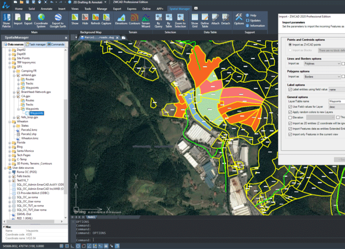The image size is (345, 249).
Task: Open the Insert ribbon tab
Action: pyautogui.click(x=62, y=9)
